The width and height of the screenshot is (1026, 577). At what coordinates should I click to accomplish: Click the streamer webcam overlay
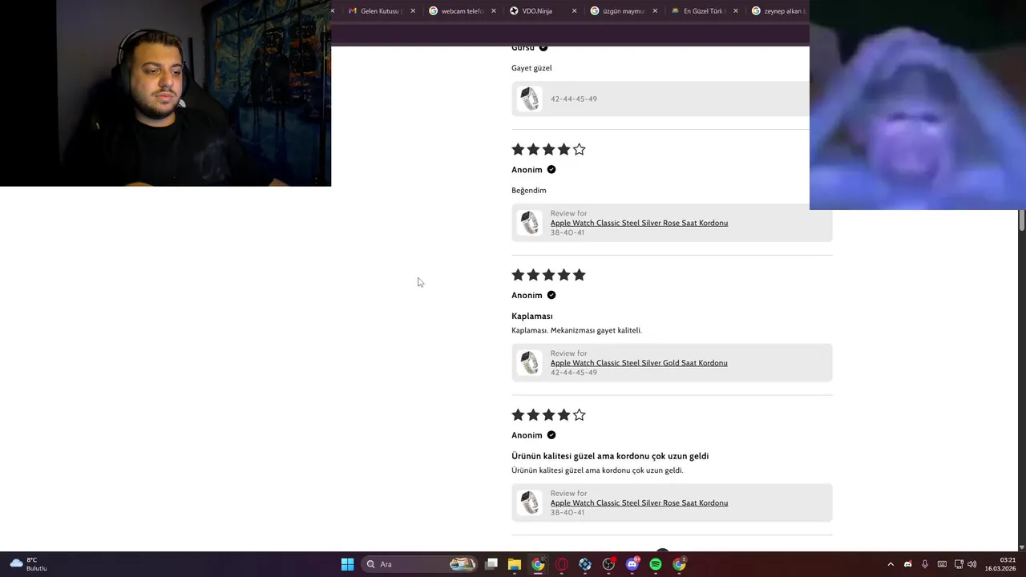point(165,93)
